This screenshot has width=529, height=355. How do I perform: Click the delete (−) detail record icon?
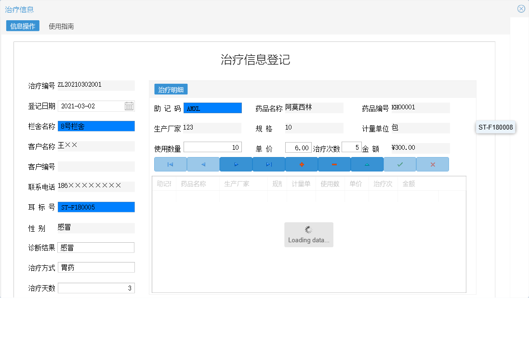[334, 164]
